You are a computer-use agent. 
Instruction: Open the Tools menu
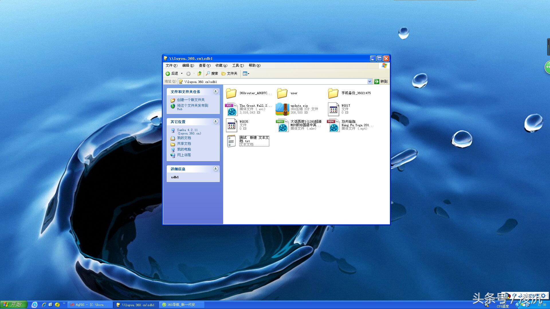click(x=238, y=66)
